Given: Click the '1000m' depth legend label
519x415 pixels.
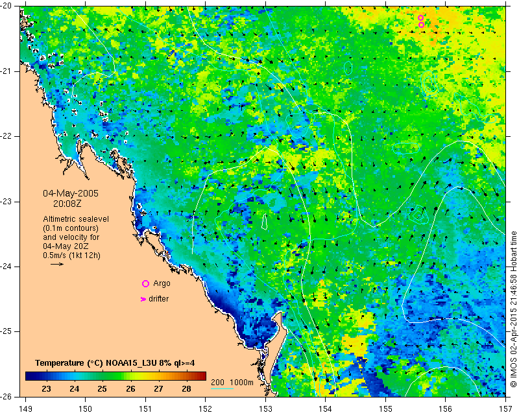Looking at the screenshot, I should coord(241,383).
